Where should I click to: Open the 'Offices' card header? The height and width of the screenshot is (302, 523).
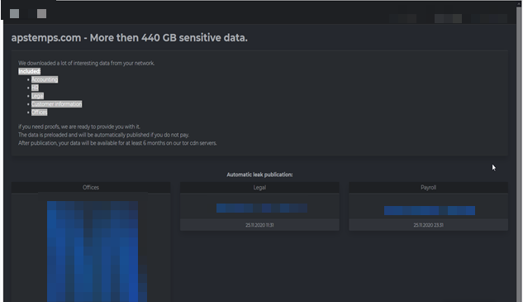coord(91,188)
